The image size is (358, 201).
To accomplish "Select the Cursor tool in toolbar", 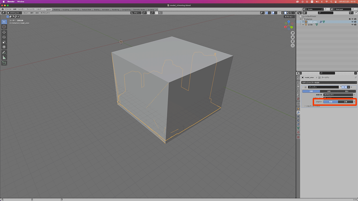I will [x=4, y=27].
